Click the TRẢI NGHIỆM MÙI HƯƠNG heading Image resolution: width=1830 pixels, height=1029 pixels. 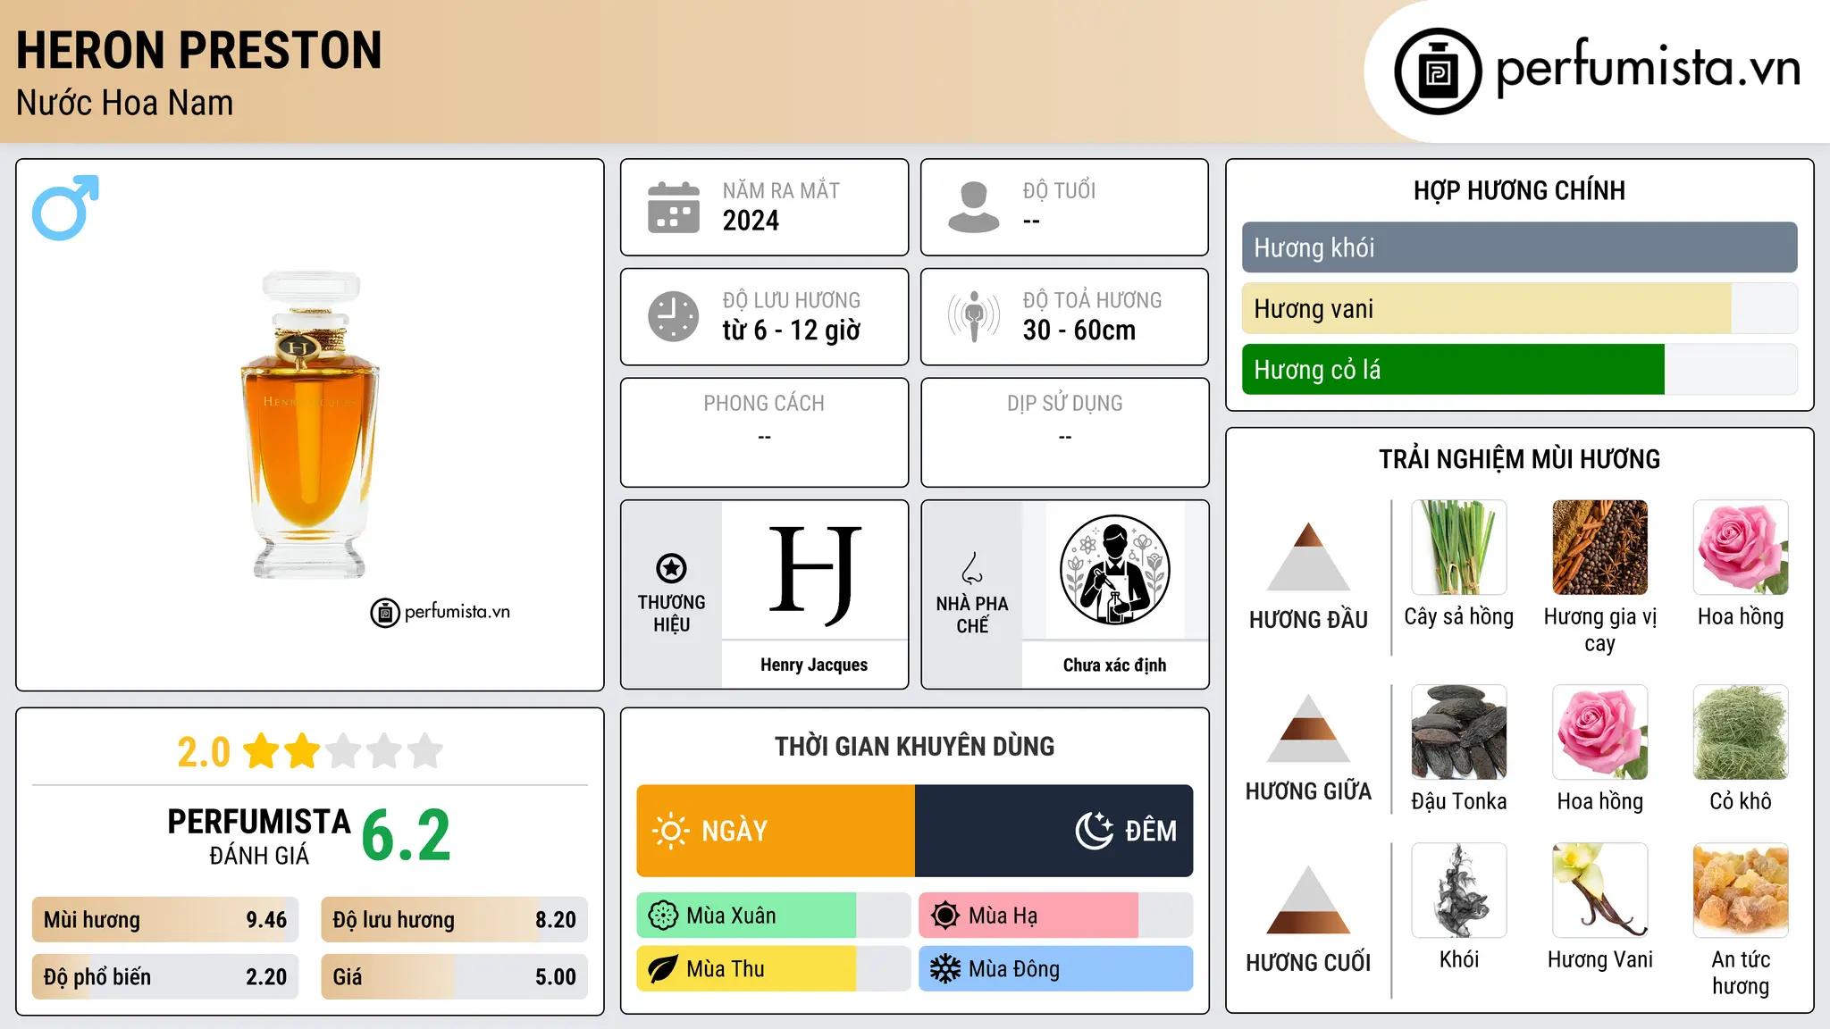(1519, 459)
